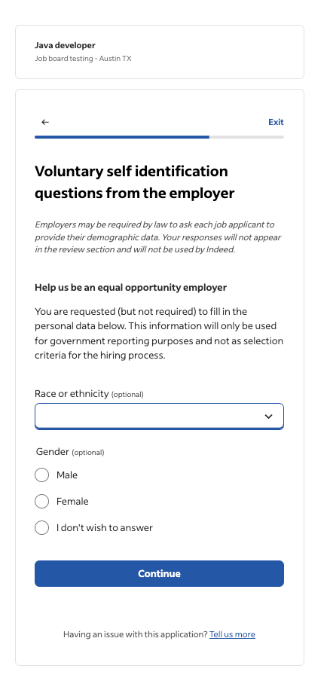Click the Java developer job title

pos(65,45)
